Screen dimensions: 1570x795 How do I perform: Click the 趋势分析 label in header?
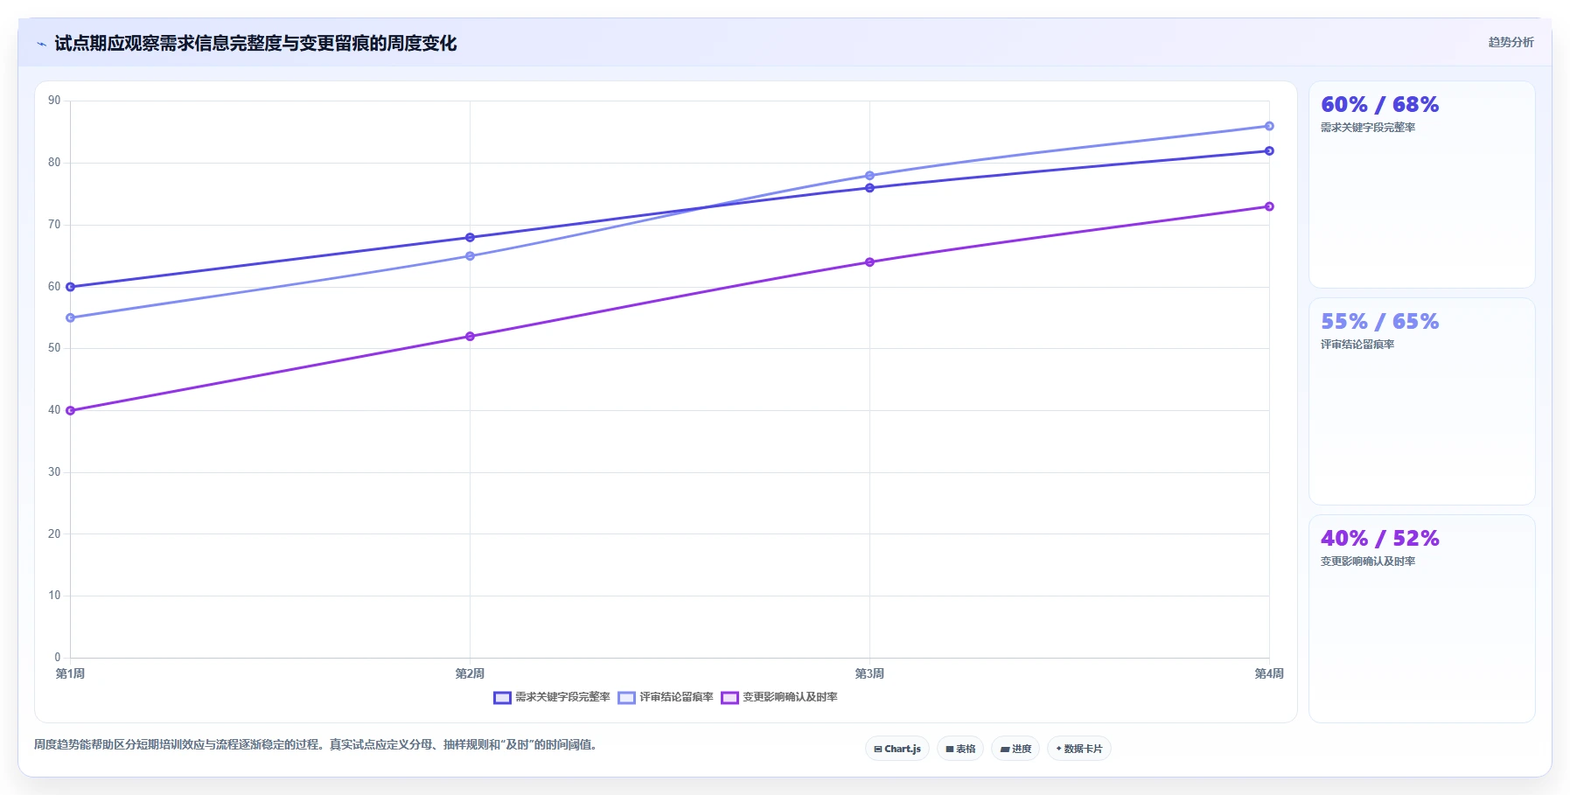[x=1511, y=42]
